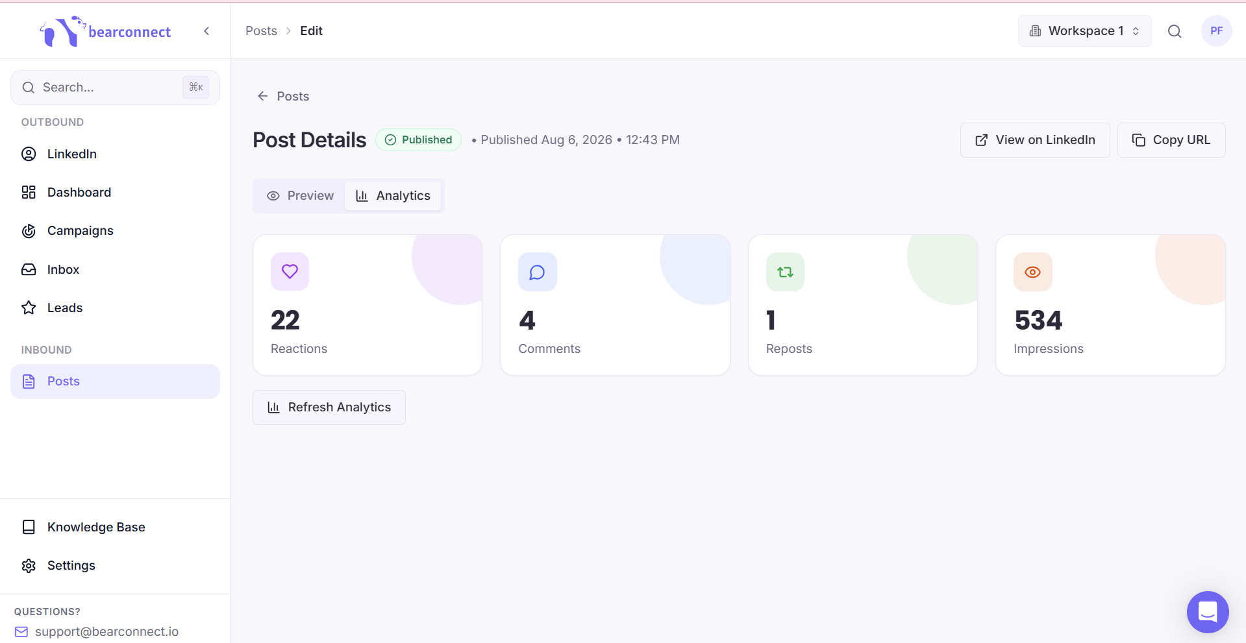Click the Reposts arrows icon
Image resolution: width=1246 pixels, height=643 pixels.
click(785, 272)
